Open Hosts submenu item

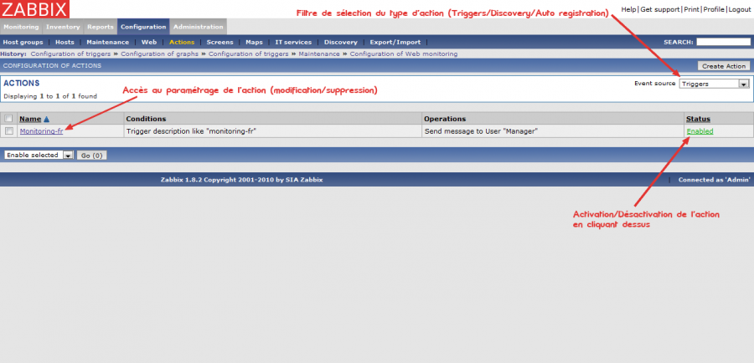coord(65,43)
